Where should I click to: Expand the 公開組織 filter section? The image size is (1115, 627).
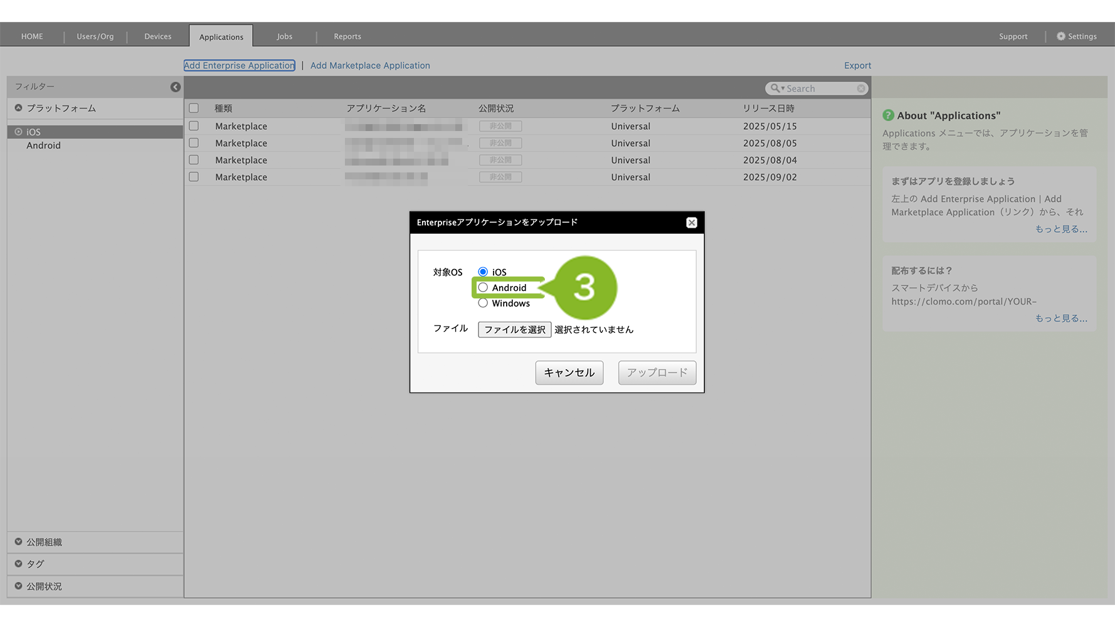19,542
